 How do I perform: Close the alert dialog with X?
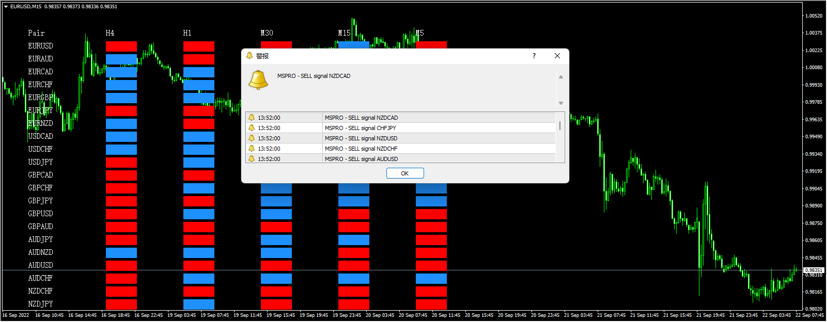(557, 56)
